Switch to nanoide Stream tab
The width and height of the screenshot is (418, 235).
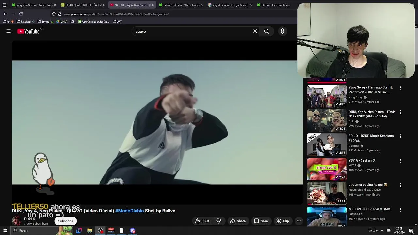181,5
